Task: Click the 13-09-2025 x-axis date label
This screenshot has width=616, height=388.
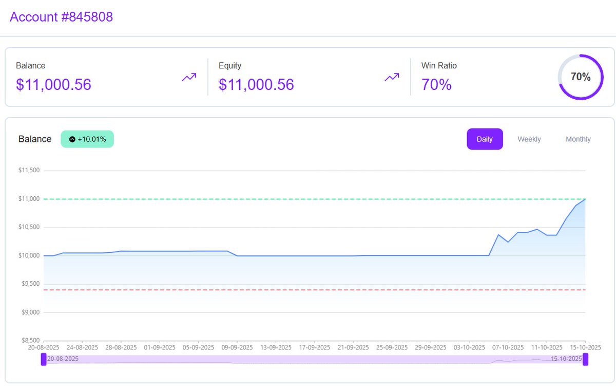Action: tap(276, 347)
